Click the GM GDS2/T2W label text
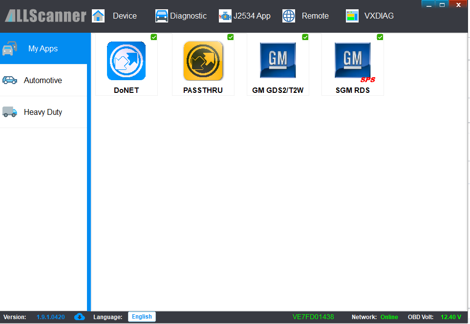The height and width of the screenshot is (324, 470). (x=278, y=90)
